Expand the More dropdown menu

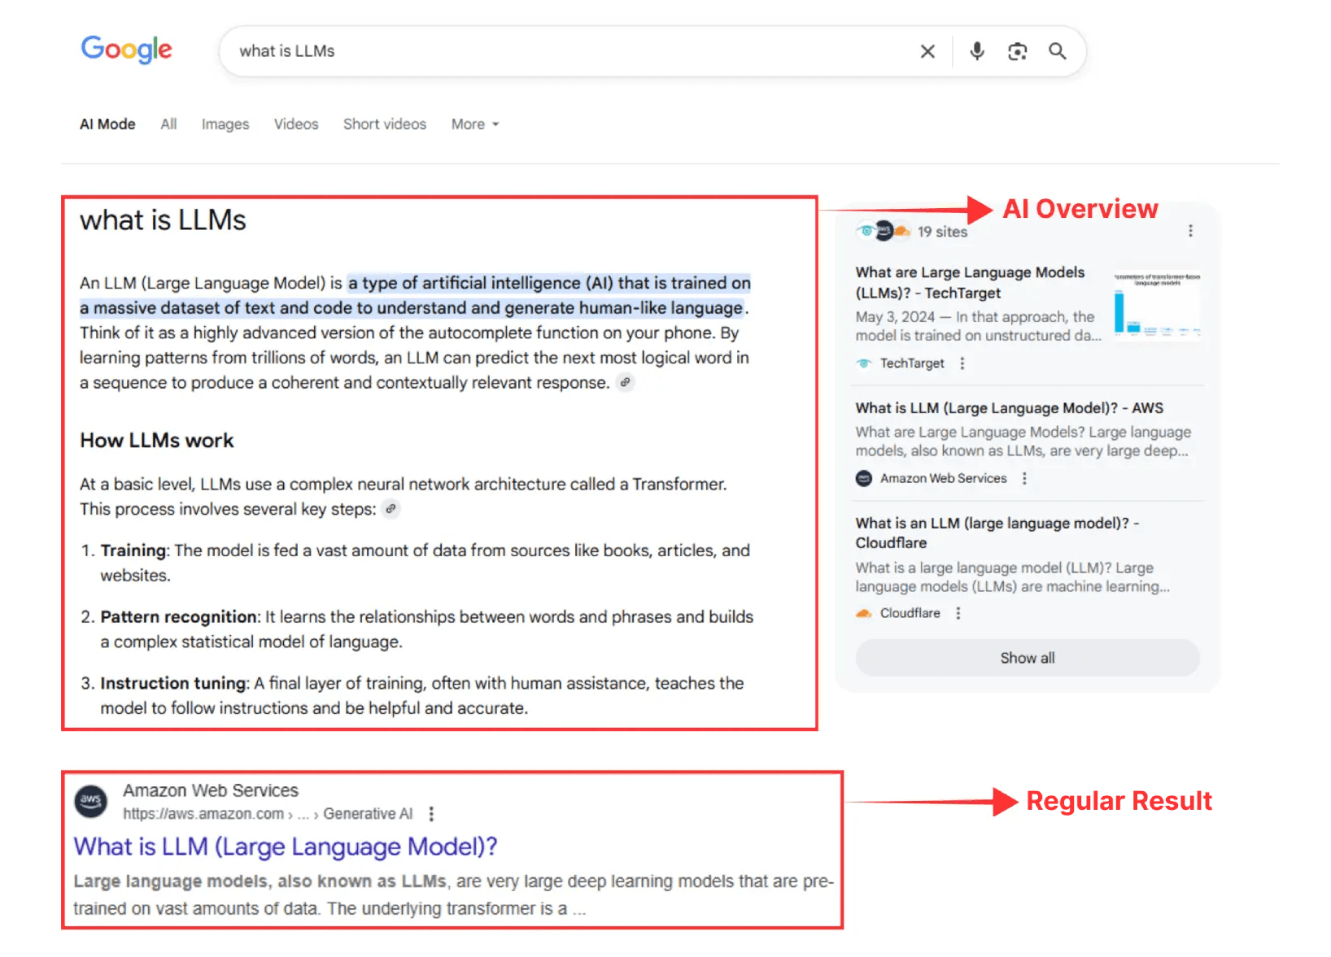tap(475, 124)
